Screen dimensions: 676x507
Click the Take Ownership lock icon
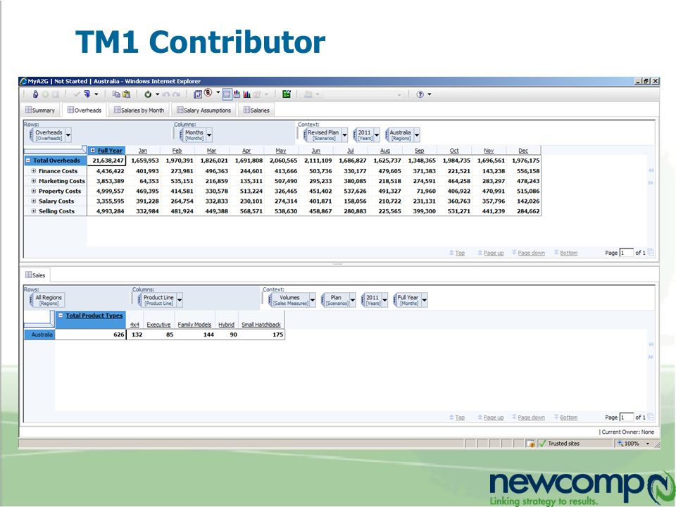point(35,94)
